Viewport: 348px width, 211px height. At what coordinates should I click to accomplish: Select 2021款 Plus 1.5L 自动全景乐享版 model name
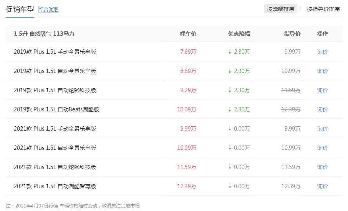(x=55, y=148)
